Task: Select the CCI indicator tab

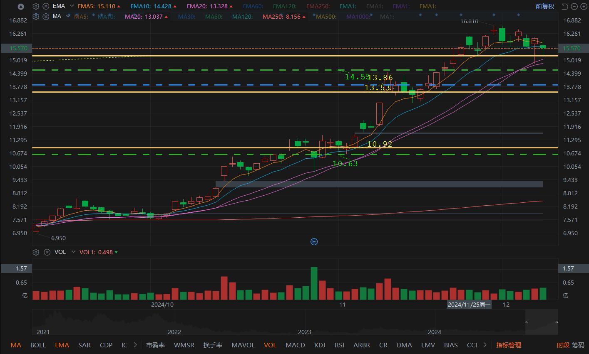Action: [x=472, y=345]
